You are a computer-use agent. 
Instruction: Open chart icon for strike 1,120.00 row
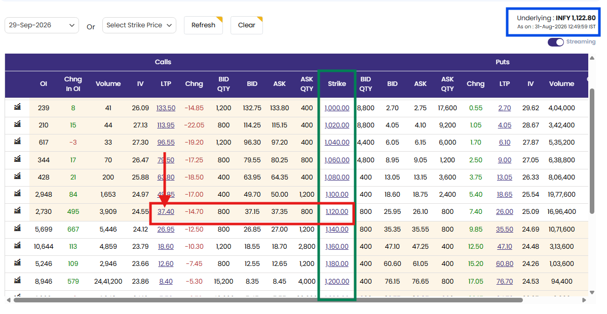tap(17, 210)
